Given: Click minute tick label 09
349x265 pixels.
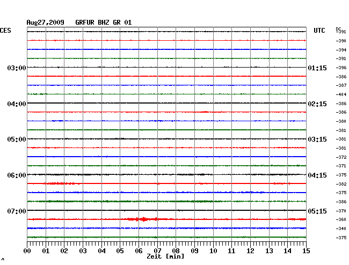Looking at the screenshot, I should pyautogui.click(x=194, y=251).
